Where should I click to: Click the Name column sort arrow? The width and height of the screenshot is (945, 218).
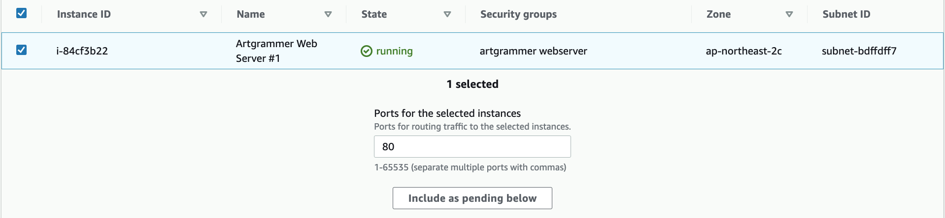[x=328, y=14]
